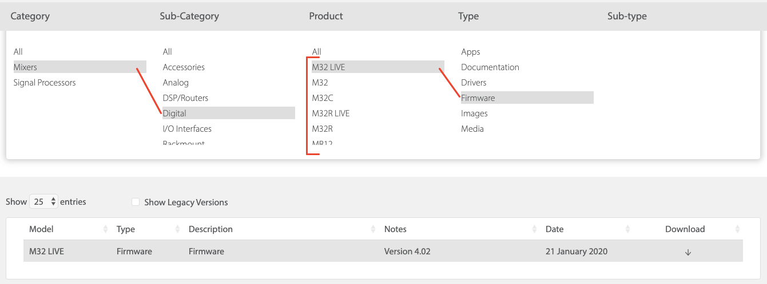Image resolution: width=767 pixels, height=284 pixels.
Task: Select M32C product
Action: pos(323,98)
